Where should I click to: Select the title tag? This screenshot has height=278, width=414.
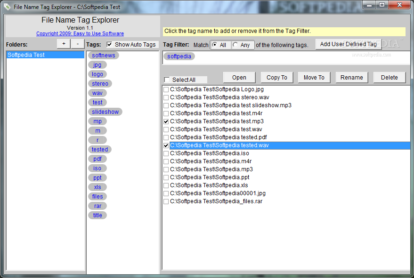97,215
